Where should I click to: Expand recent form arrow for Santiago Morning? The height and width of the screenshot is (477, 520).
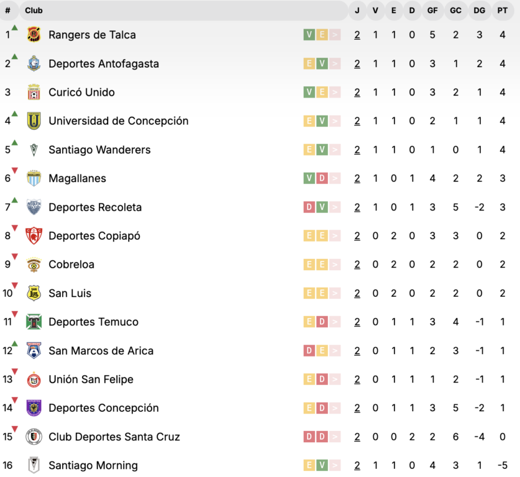click(x=335, y=465)
